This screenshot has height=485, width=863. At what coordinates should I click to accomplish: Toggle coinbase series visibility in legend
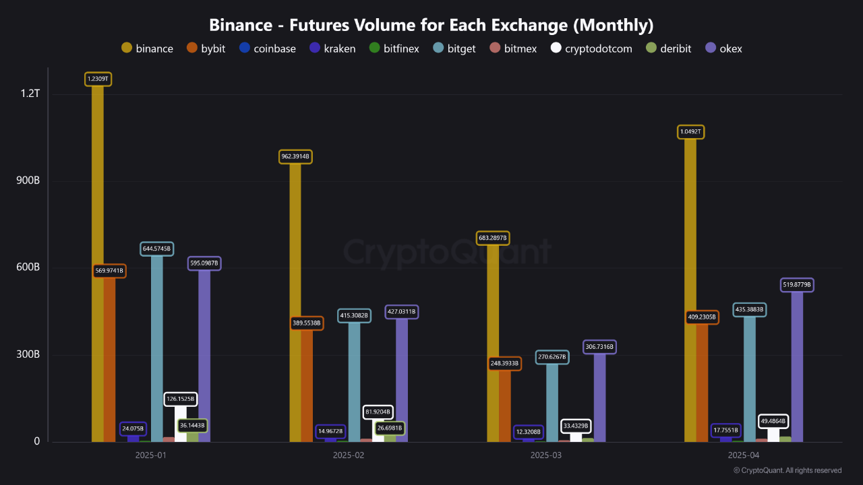pos(245,48)
